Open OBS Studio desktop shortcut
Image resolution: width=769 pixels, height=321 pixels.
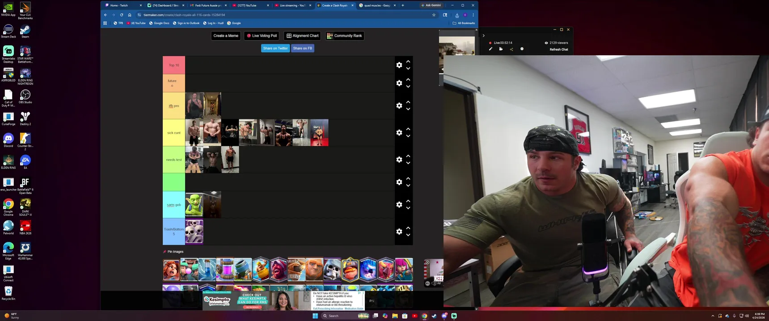click(25, 96)
